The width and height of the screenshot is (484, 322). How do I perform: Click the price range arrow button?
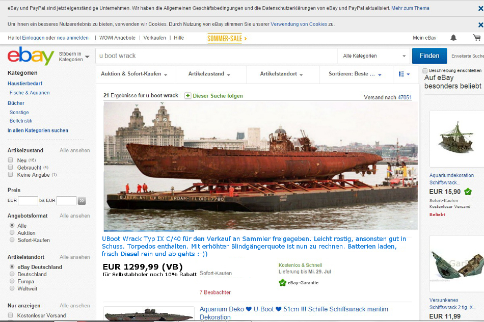point(82,201)
